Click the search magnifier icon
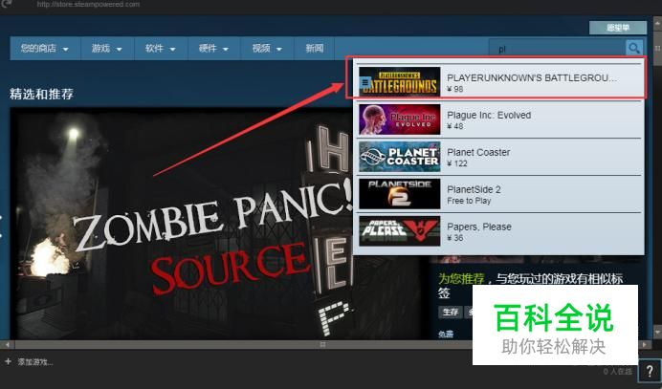 coord(633,48)
